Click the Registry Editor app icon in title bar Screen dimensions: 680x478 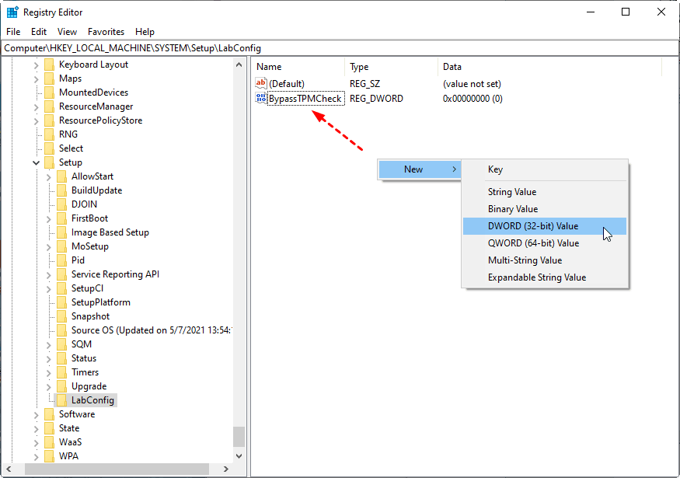[x=12, y=12]
